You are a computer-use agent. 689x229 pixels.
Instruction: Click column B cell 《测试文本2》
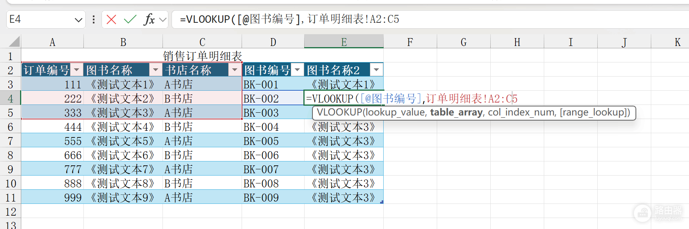pyautogui.click(x=123, y=98)
